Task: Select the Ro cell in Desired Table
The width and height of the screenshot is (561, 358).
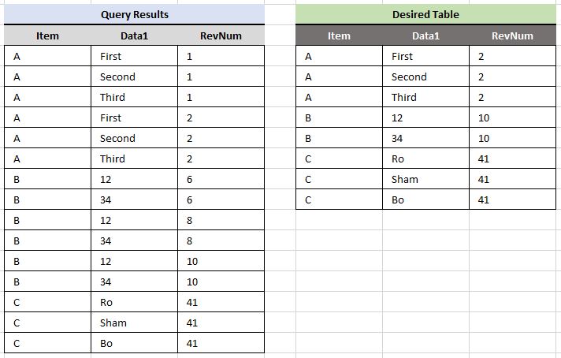Action: pos(425,158)
